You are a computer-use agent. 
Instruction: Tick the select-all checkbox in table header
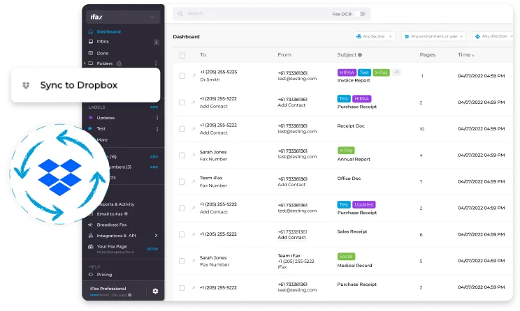pos(182,56)
